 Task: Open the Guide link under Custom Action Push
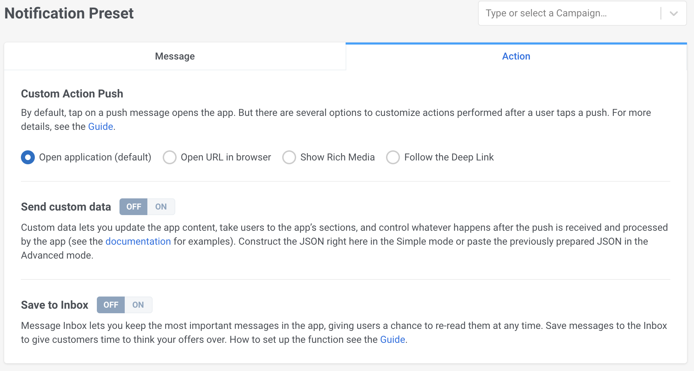[100, 127]
